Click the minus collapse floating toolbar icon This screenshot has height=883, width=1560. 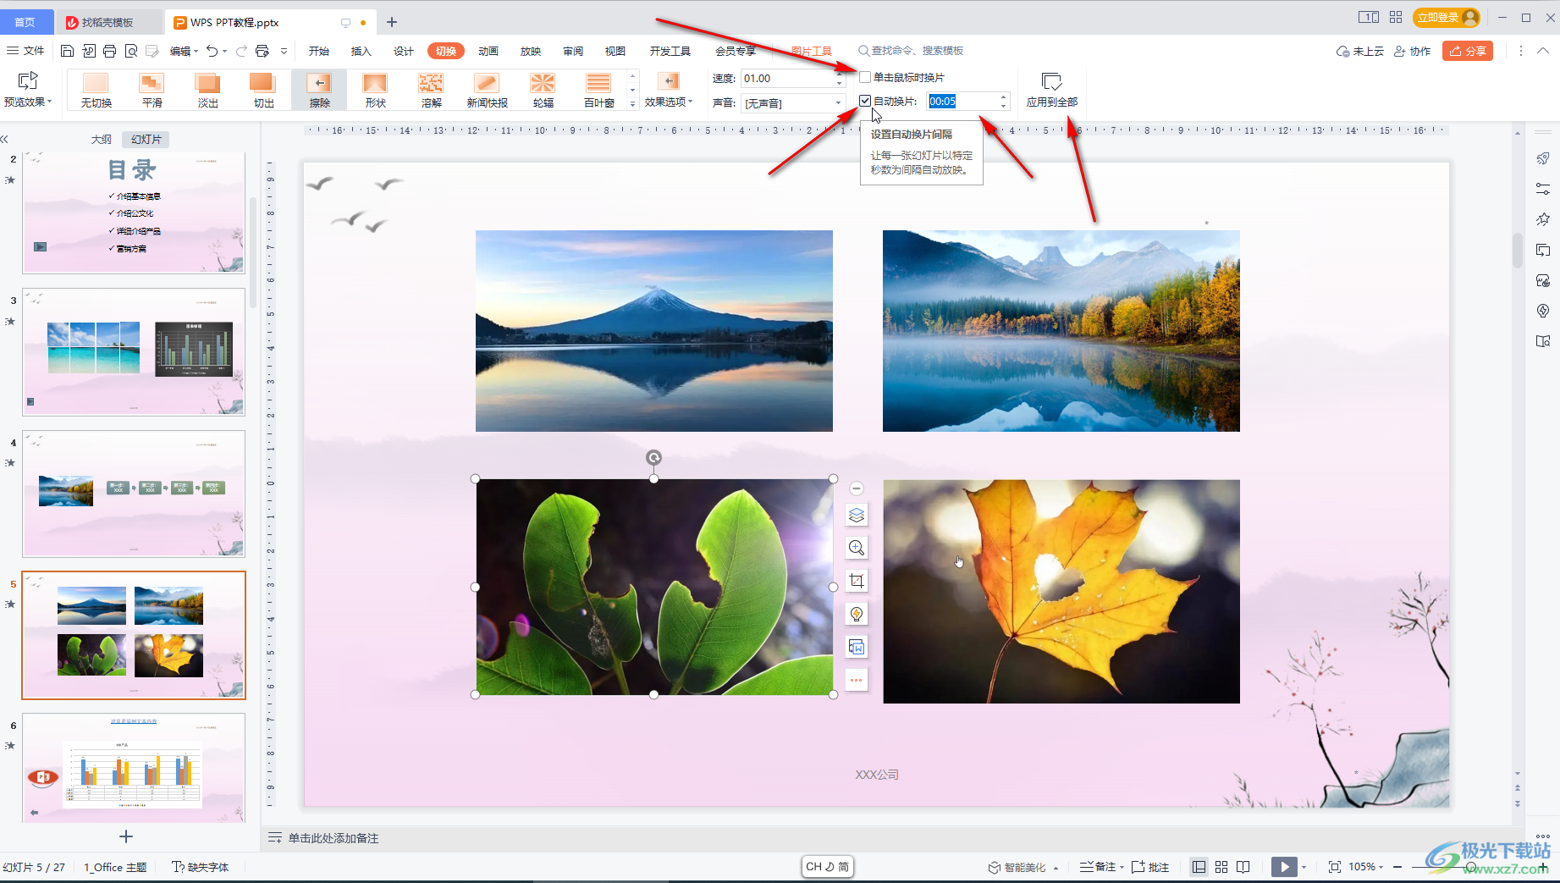[857, 488]
